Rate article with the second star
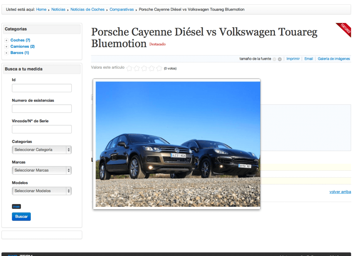Screen dimensions: 360x256 click(136, 68)
